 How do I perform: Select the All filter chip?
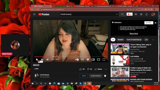[x=113, y=39]
